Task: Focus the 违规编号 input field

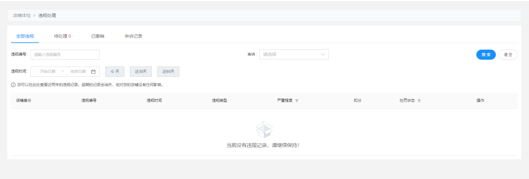Action: click(65, 55)
